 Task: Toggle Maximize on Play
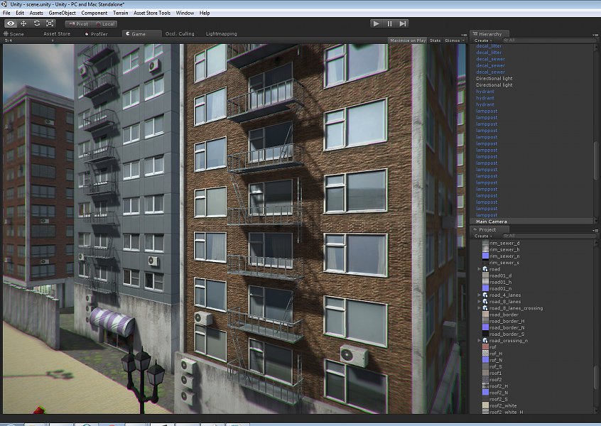tap(408, 40)
